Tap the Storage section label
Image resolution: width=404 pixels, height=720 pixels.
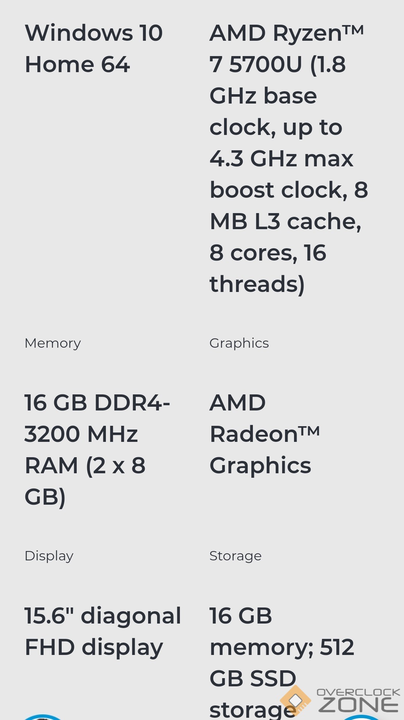(235, 556)
